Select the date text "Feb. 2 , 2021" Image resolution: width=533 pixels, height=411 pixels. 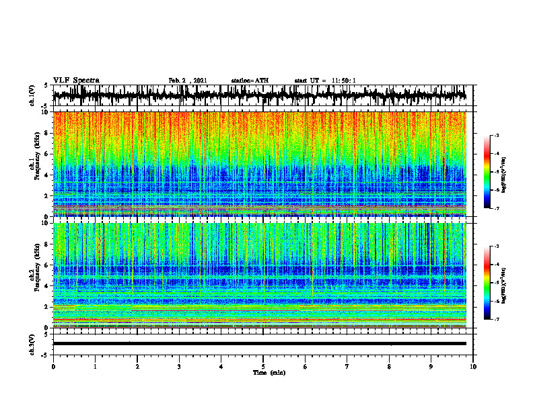pyautogui.click(x=188, y=81)
